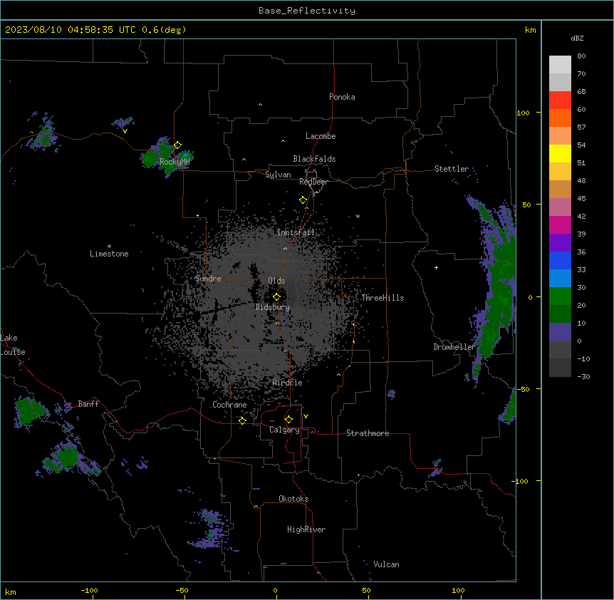614x600 pixels.
Task: Click the Olds label
Action: click(276, 281)
